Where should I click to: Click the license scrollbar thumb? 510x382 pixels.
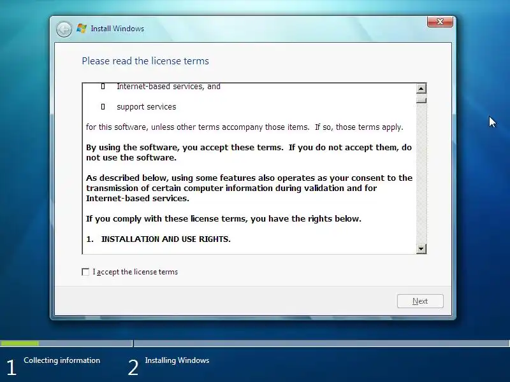tap(421, 100)
